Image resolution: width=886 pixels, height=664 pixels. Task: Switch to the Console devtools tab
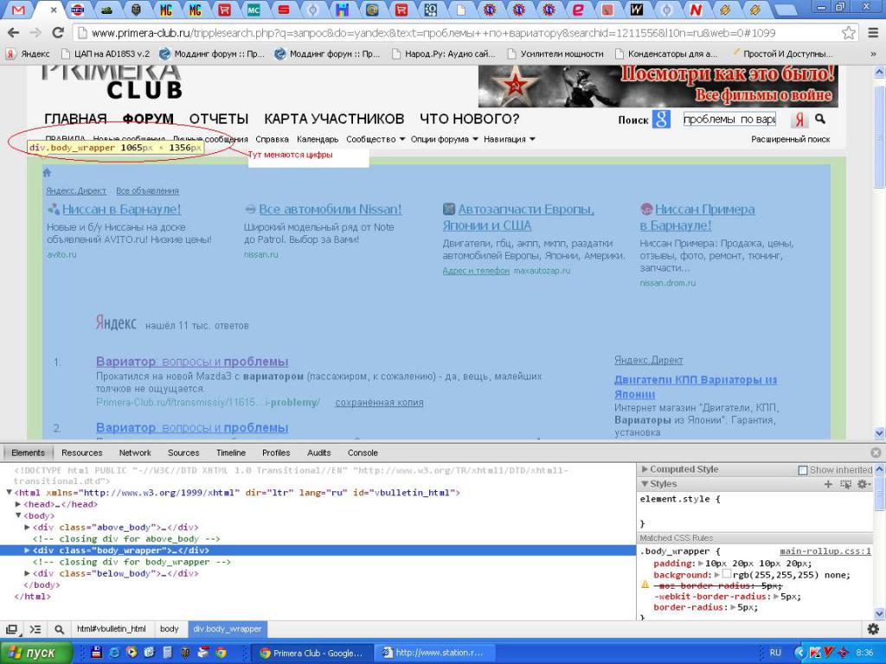[x=363, y=453]
